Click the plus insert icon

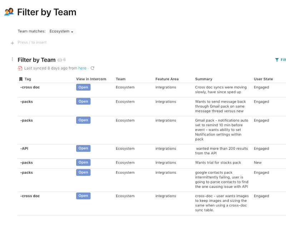tap(12, 43)
